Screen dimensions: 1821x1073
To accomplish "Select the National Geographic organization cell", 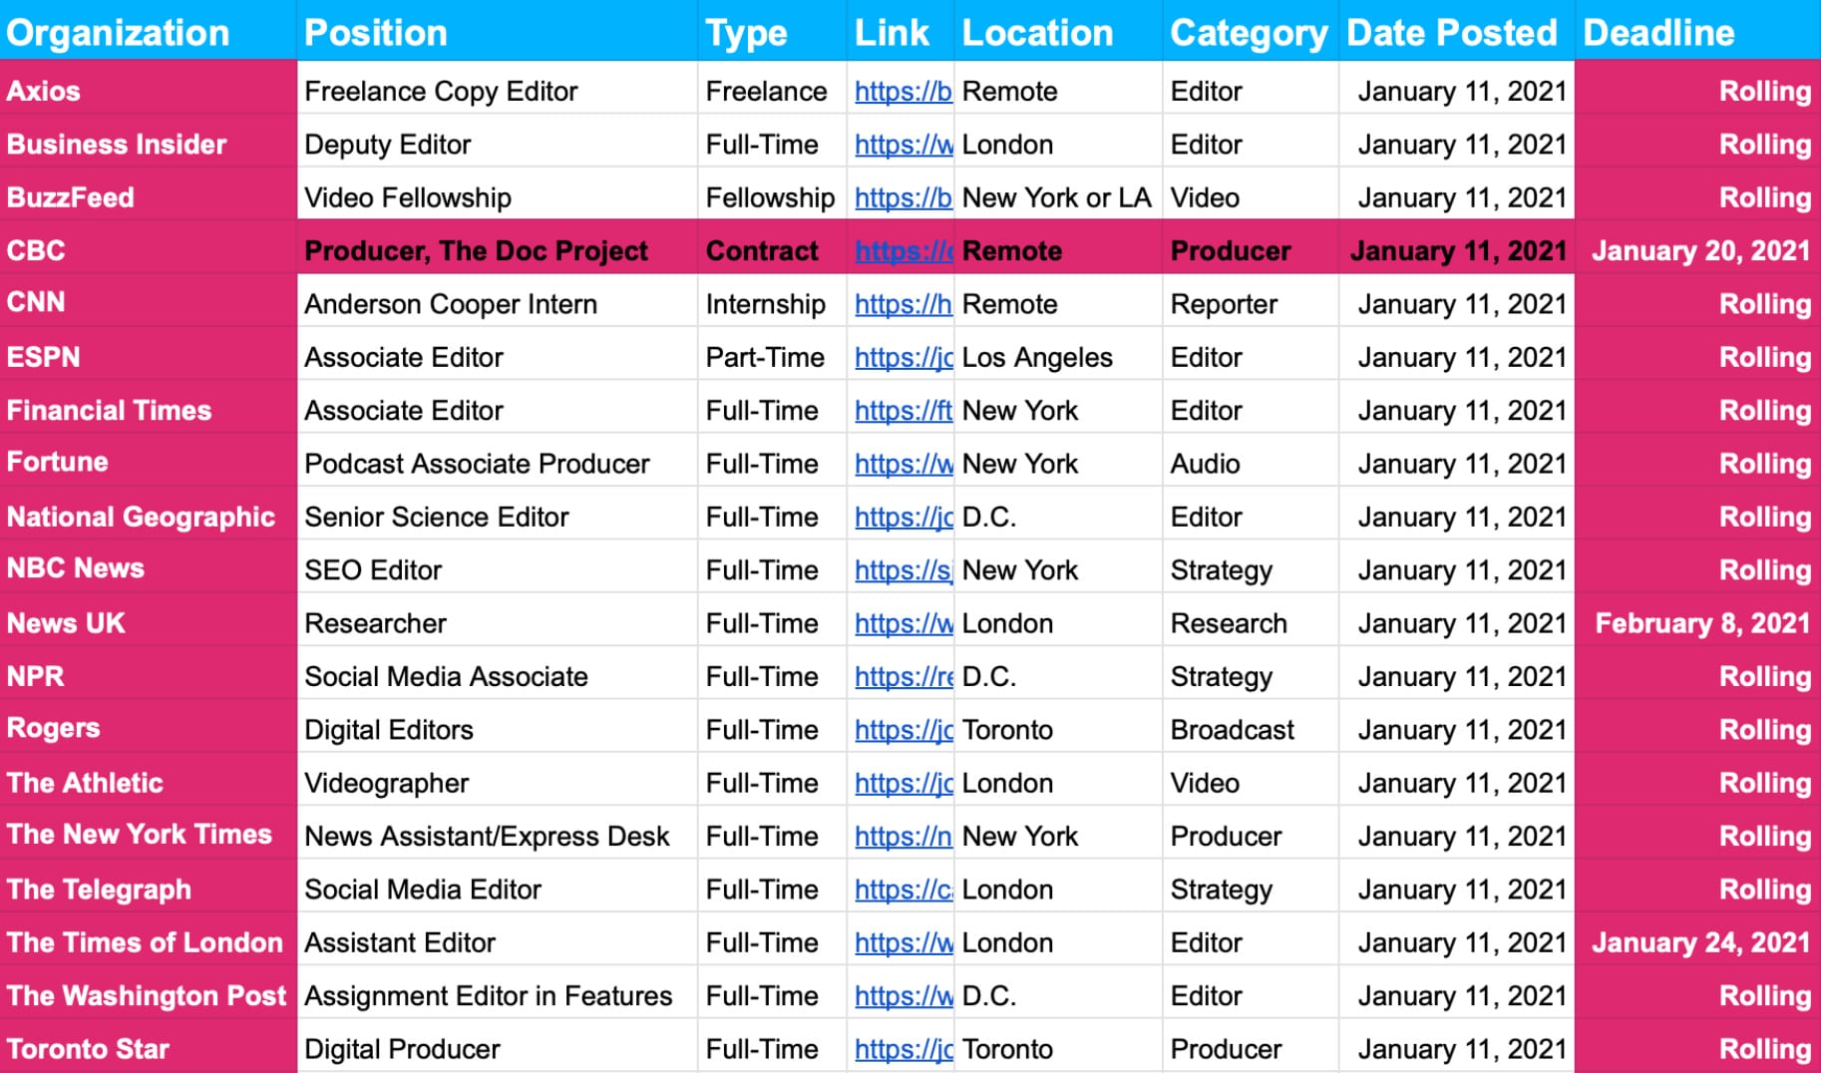I will (141, 517).
